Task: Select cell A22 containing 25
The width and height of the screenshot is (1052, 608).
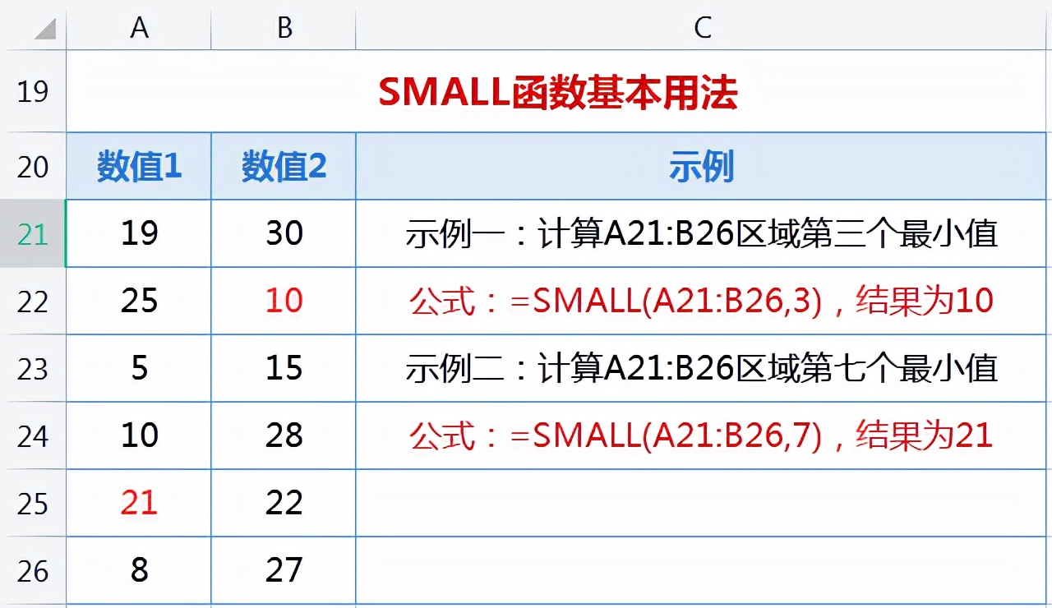Action: (x=139, y=301)
